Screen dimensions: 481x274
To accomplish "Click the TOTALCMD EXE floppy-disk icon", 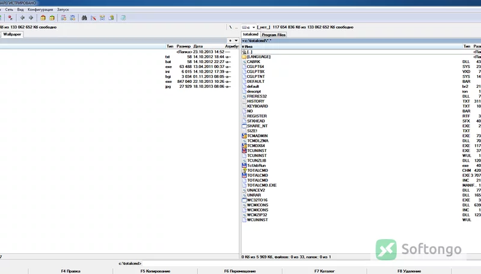I will tap(244, 175).
